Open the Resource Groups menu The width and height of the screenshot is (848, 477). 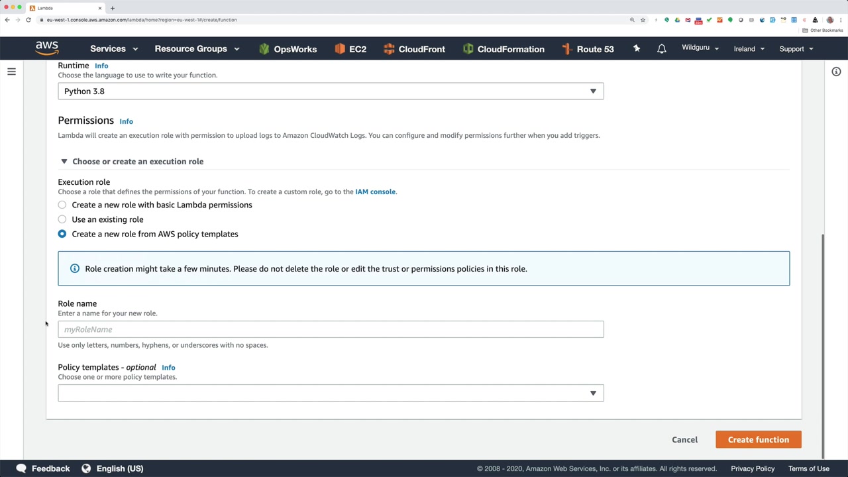pyautogui.click(x=197, y=49)
